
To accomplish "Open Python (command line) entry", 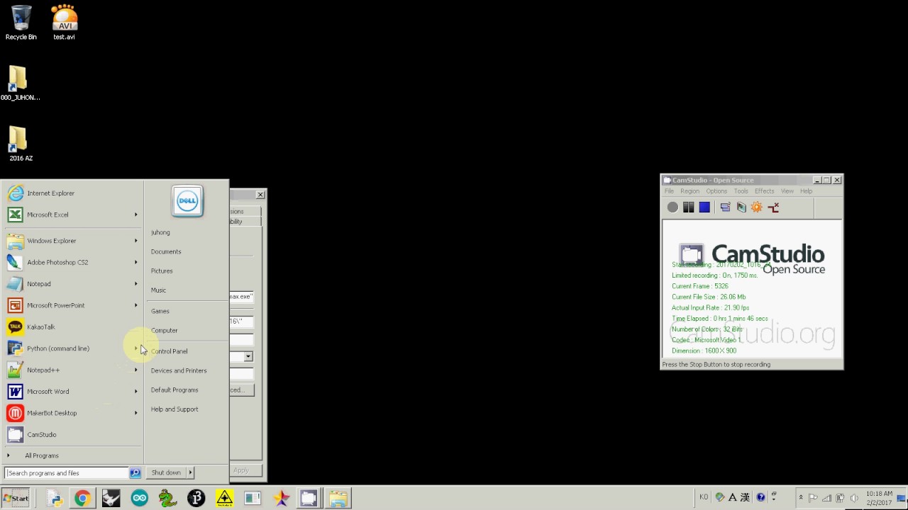I will point(72,348).
